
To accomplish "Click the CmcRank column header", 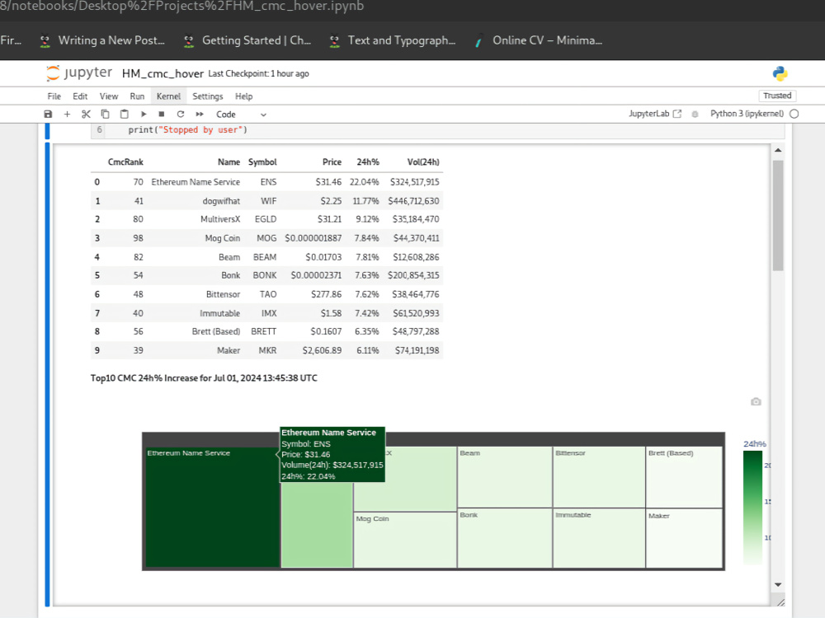I will (x=125, y=162).
